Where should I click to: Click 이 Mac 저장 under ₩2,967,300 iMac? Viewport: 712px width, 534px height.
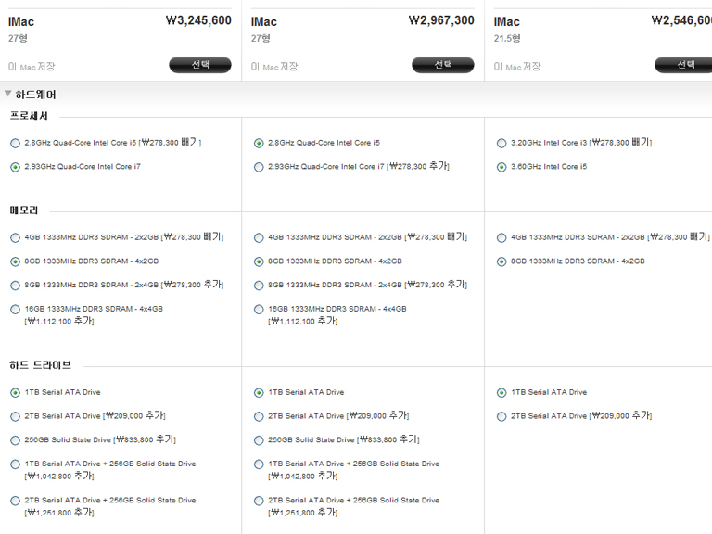tap(274, 67)
